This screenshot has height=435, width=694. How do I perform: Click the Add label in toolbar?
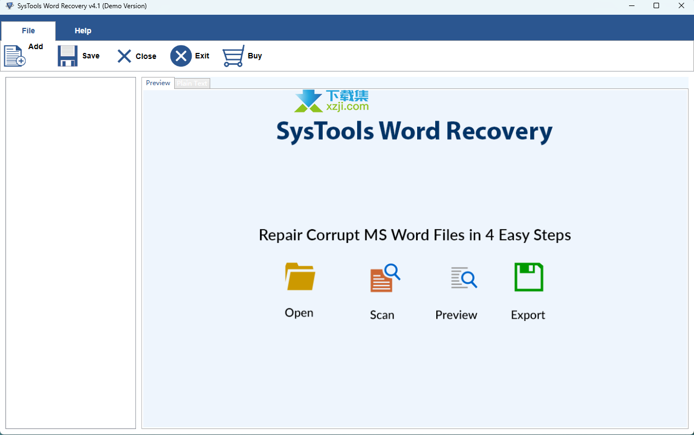point(35,46)
